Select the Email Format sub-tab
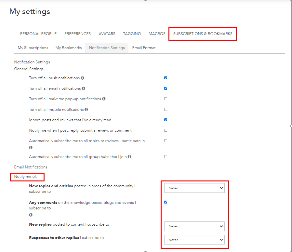 tap(144, 48)
